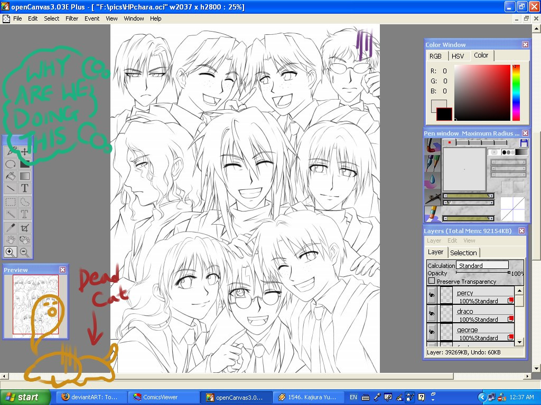Image resolution: width=541 pixels, height=405 pixels.
Task: Select the Crop tool
Action: [24, 228]
